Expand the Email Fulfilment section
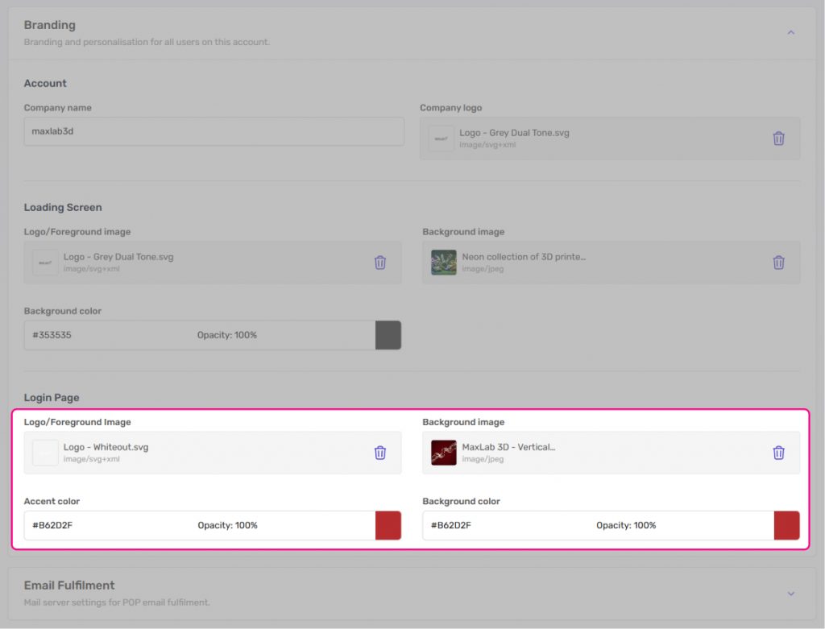Screen dimensions: 825x629 [790, 594]
